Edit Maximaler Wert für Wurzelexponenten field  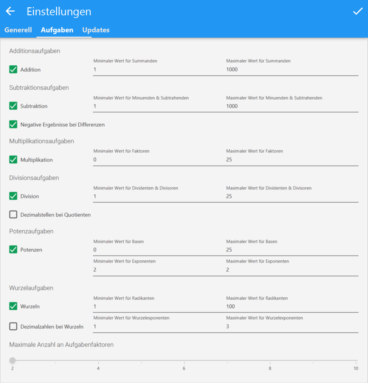[291, 327]
